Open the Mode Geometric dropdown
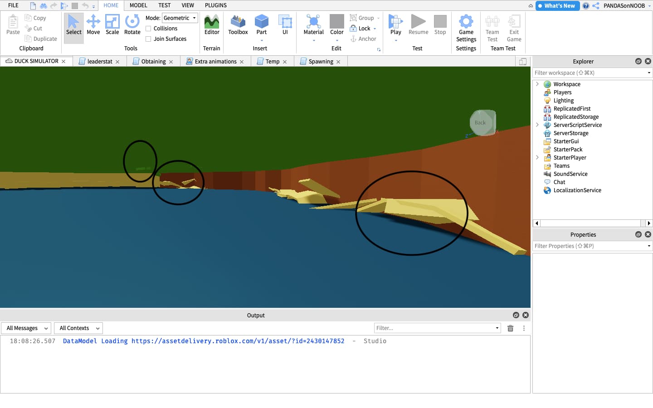The image size is (653, 408). [x=180, y=18]
